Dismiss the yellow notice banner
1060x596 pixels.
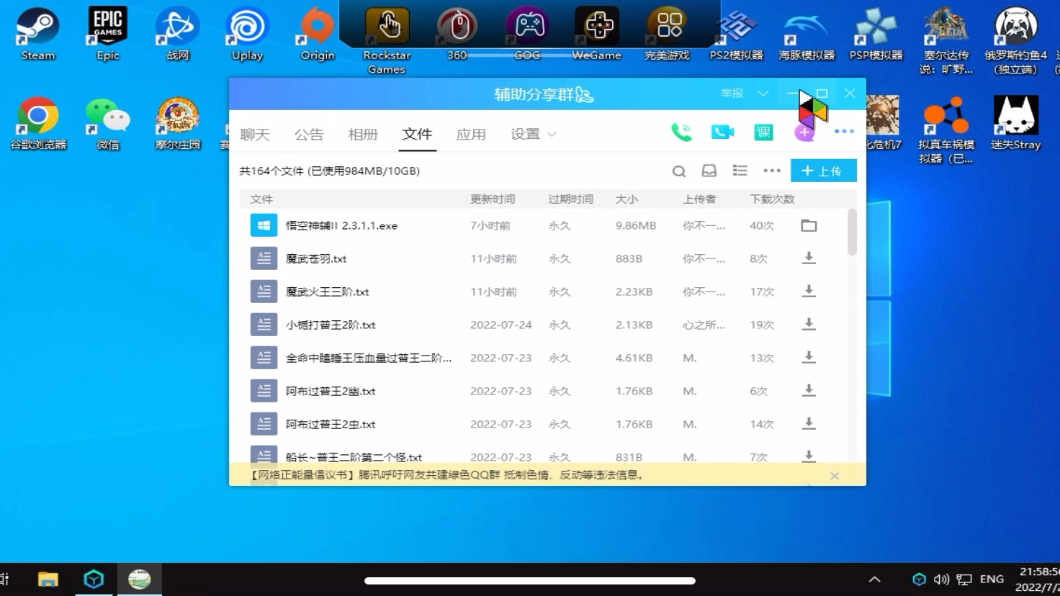834,476
